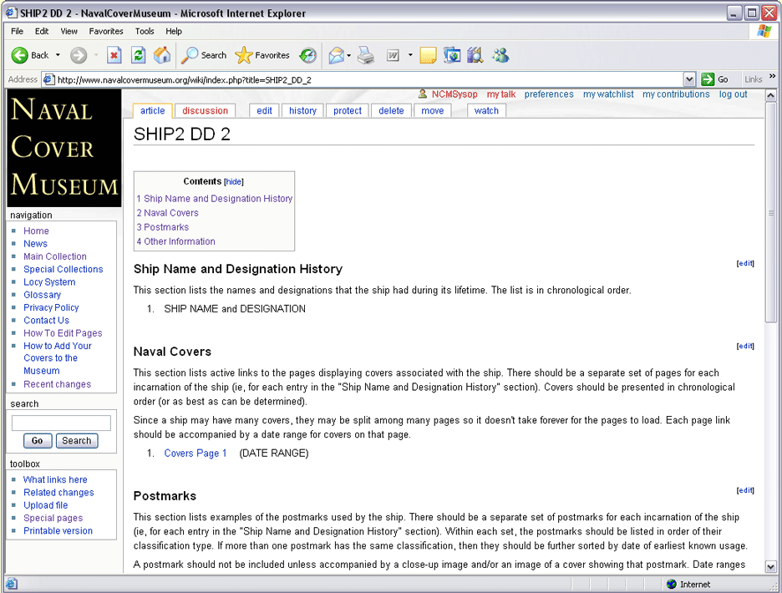
Task: Go to the browser Home page icon
Action: (x=162, y=55)
